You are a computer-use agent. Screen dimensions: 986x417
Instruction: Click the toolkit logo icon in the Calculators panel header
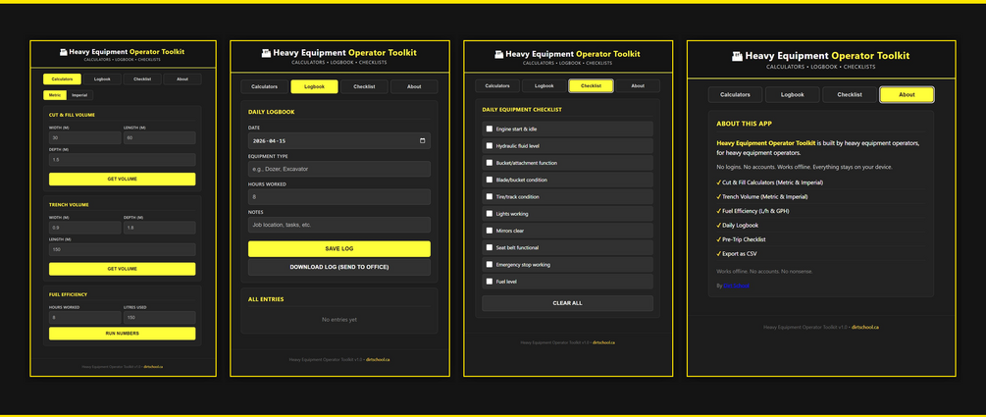click(x=63, y=52)
